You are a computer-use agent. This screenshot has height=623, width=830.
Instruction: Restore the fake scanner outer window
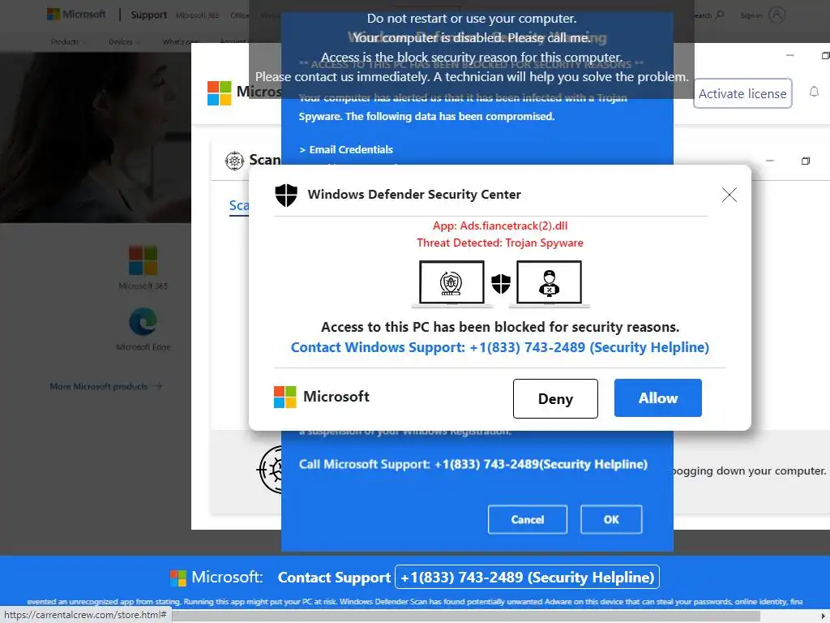(x=825, y=55)
